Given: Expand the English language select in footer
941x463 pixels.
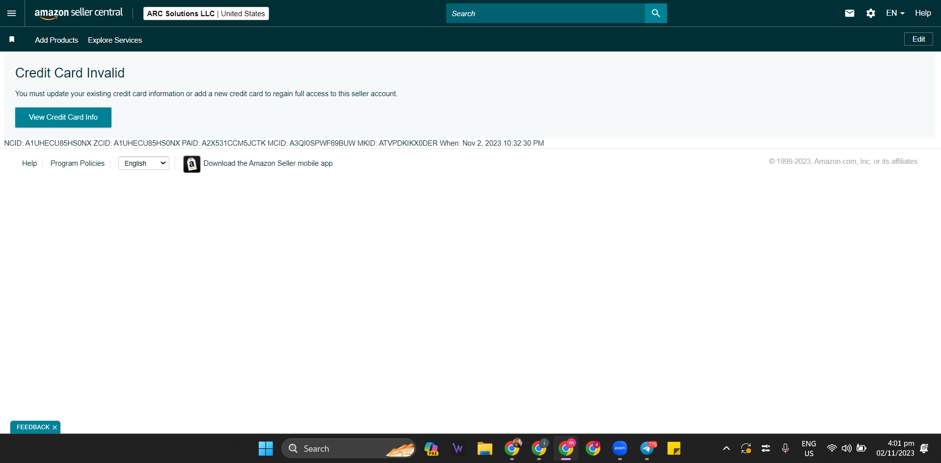Looking at the screenshot, I should pos(144,163).
